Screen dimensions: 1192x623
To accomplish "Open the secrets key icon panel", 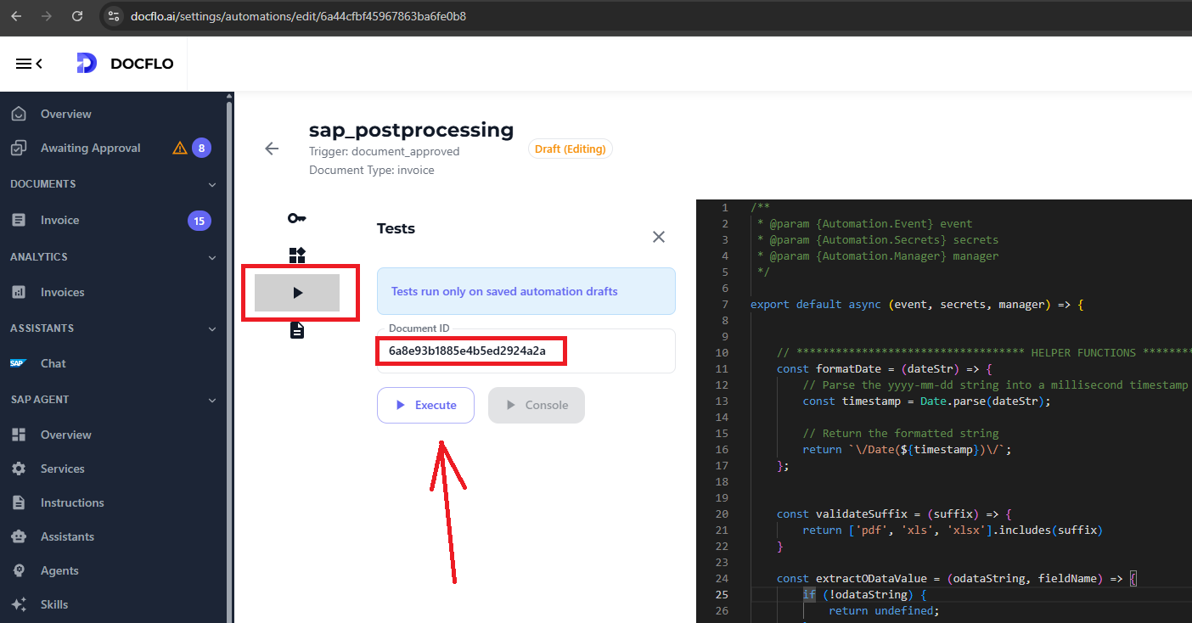I will coord(297,218).
